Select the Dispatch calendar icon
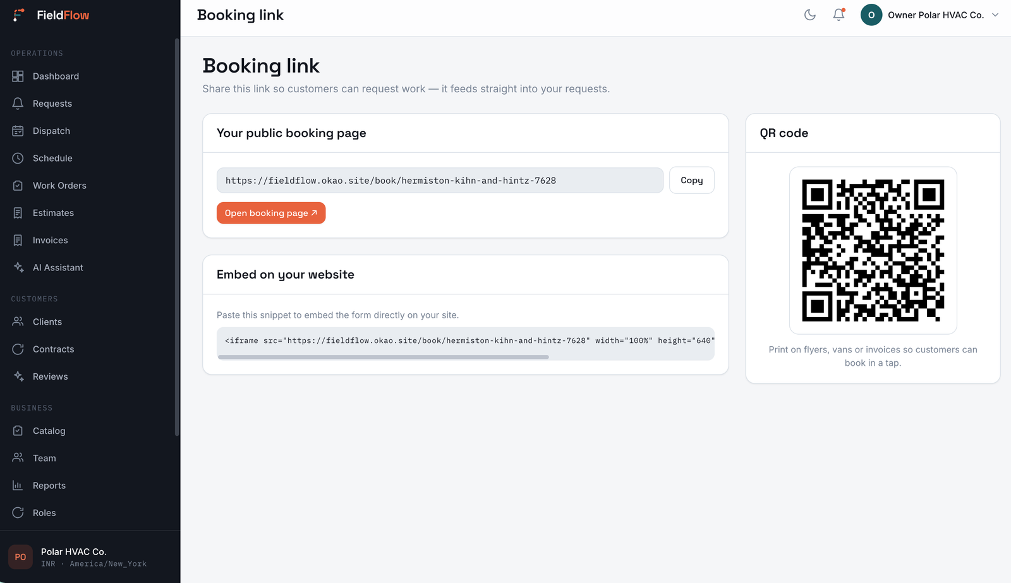 click(x=18, y=131)
